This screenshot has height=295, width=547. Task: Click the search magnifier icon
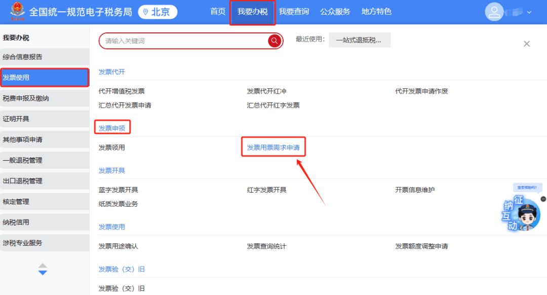pyautogui.click(x=273, y=41)
